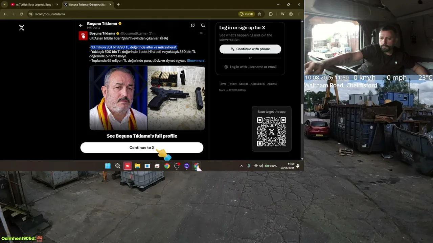Viewport: 433px width, 243px height.
Task: Click the 'Log in or sign up for X' heading
Action: (x=242, y=28)
